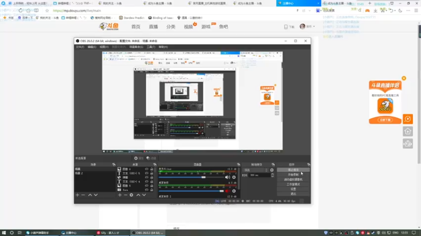Add a new scene with the plus icon

point(77,195)
